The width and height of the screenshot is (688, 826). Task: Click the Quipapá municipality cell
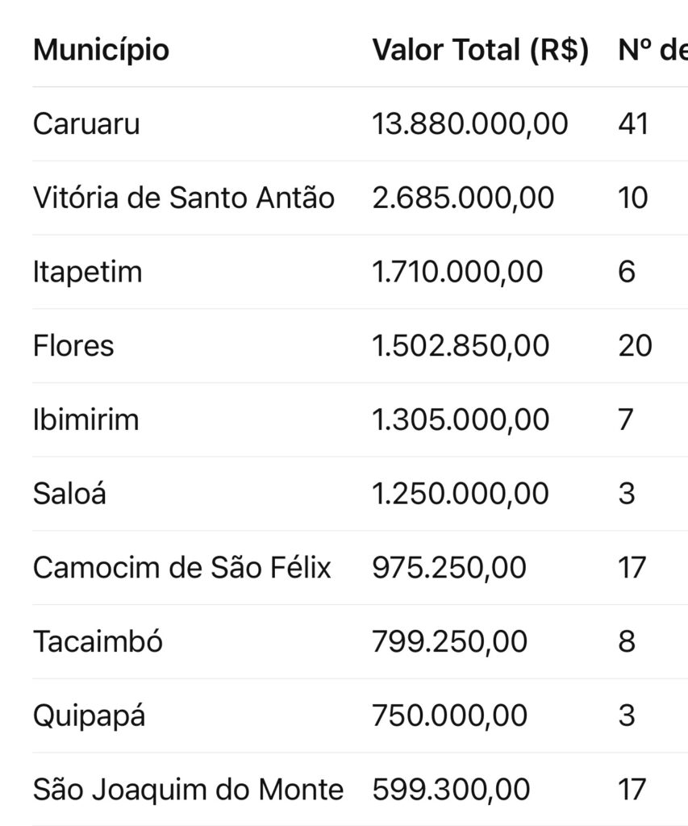[x=89, y=717]
